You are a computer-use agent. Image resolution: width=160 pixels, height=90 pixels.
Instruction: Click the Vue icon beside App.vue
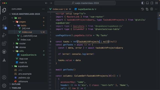coord(17,59)
